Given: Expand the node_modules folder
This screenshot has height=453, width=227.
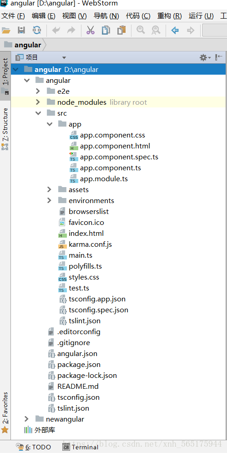Looking at the screenshot, I should coord(38,102).
